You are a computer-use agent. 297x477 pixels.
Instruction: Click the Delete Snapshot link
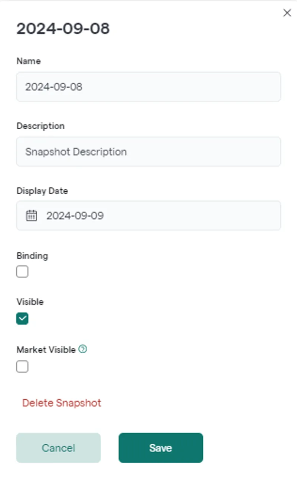point(62,403)
